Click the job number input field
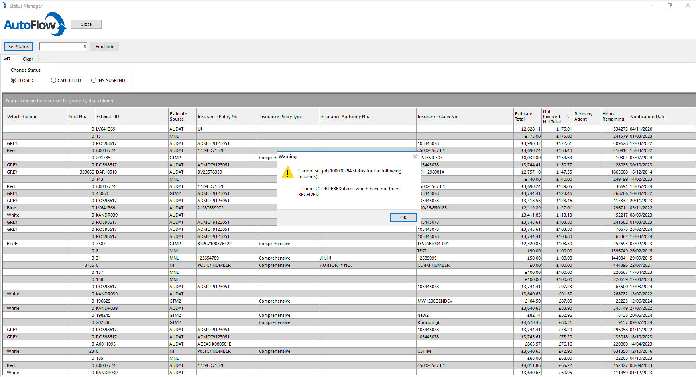Image resolution: width=696 pixels, height=377 pixels. (x=63, y=46)
